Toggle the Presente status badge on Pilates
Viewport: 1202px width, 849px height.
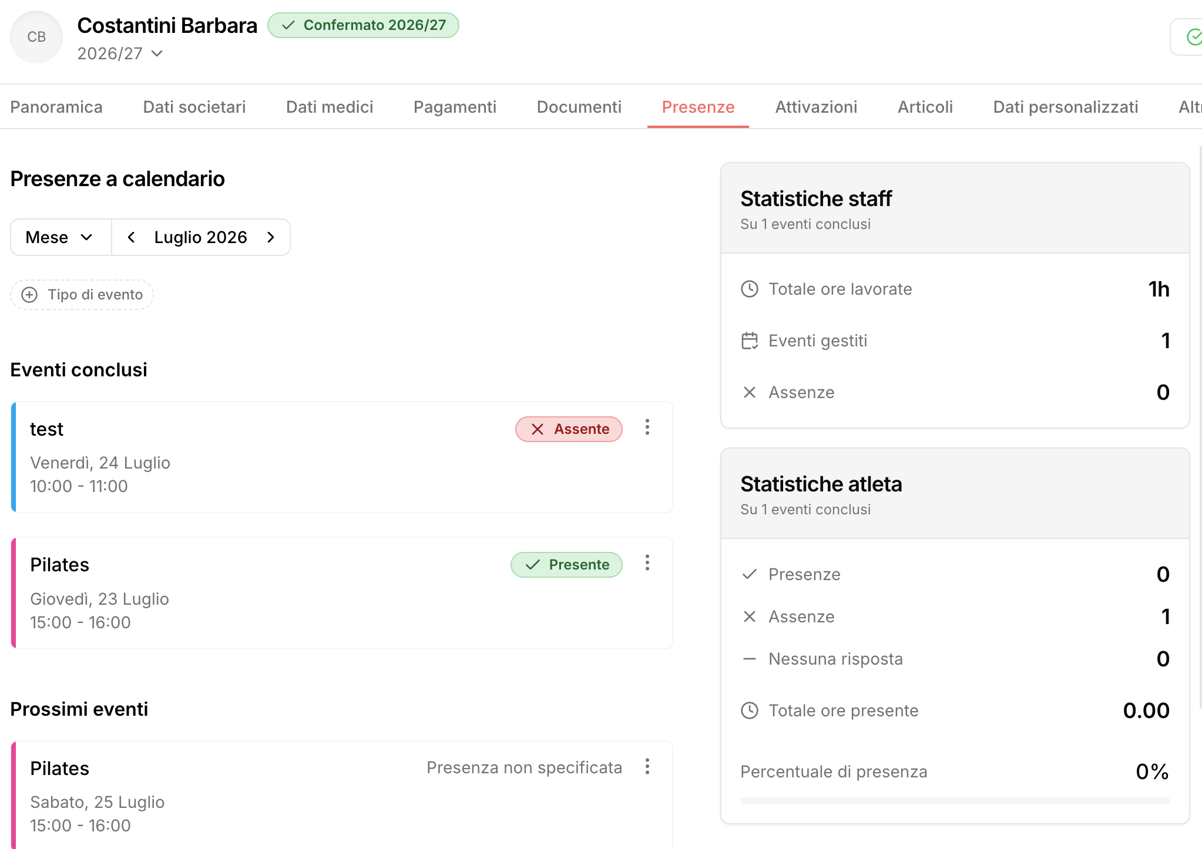[x=566, y=565]
